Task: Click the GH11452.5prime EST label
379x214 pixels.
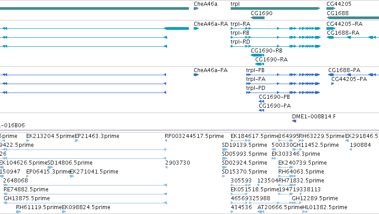Action: pyautogui.click(x=316, y=145)
